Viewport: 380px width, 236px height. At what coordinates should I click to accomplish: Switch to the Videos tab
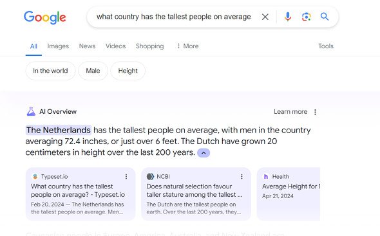(115, 46)
